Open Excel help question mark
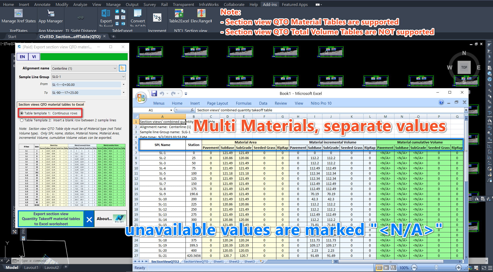 point(441,103)
